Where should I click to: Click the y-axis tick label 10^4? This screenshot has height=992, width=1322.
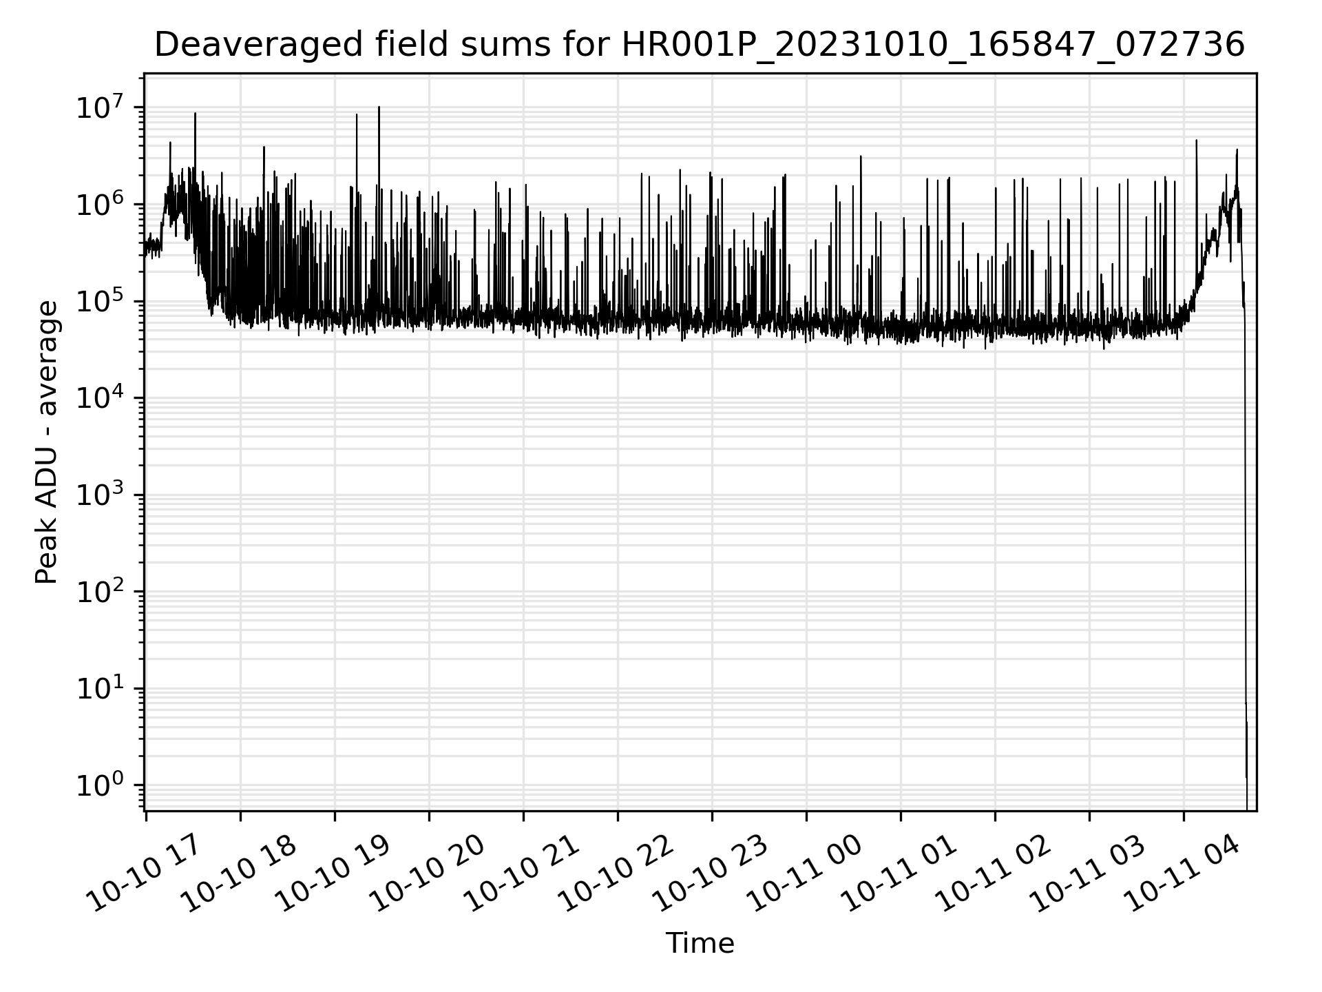101,397
